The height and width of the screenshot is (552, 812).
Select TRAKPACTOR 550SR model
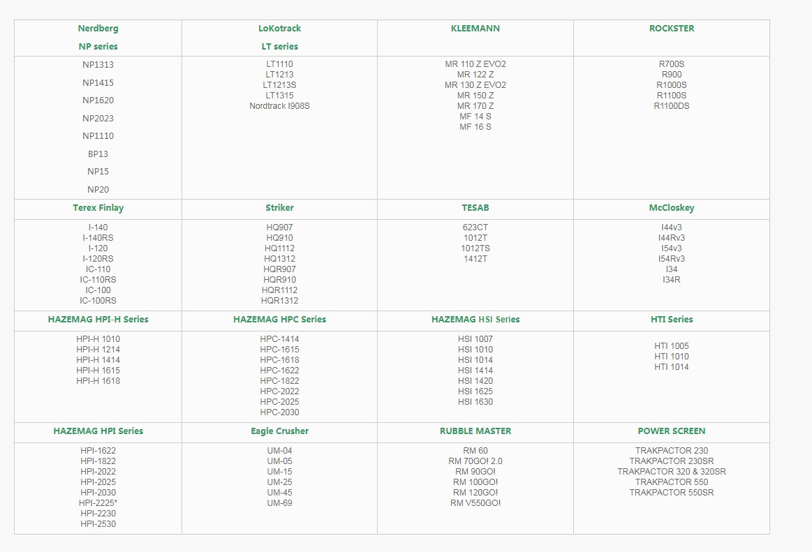(x=672, y=493)
